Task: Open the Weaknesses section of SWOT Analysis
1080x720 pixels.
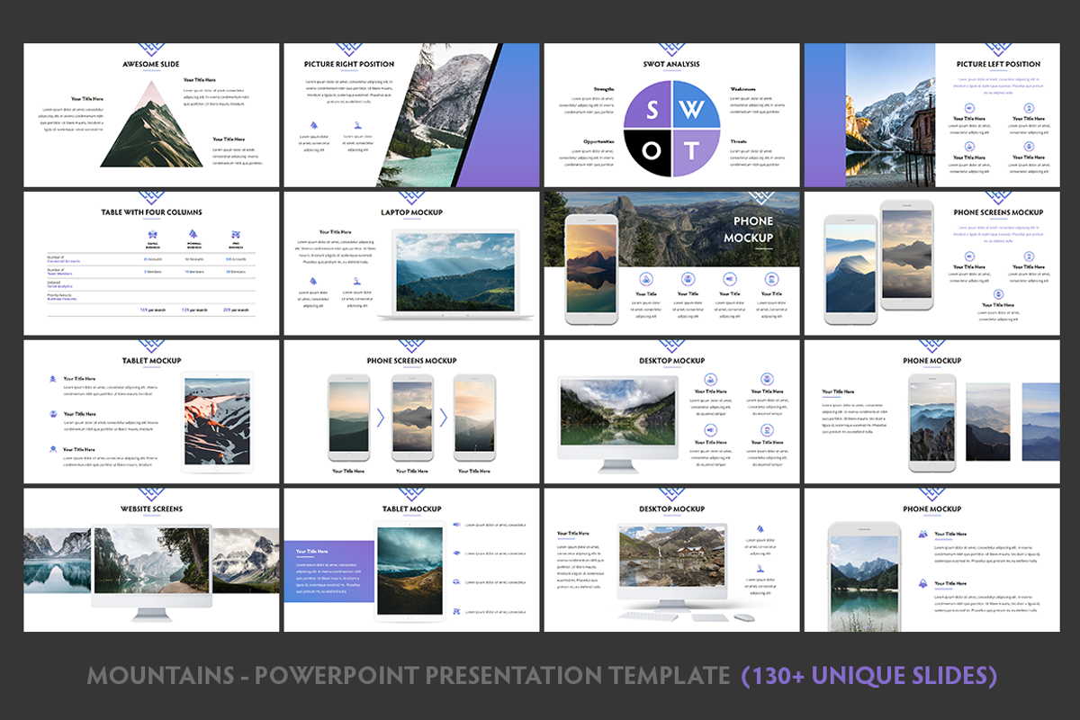Action: 742,89
